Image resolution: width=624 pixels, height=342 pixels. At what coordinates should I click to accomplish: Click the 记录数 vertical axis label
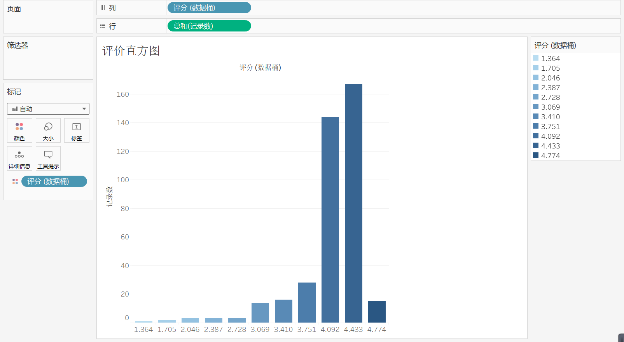click(x=110, y=196)
